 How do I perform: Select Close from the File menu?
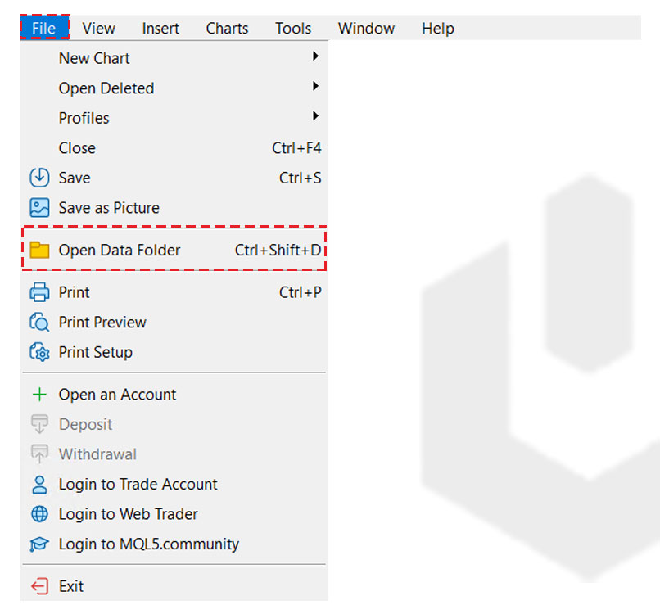click(x=77, y=148)
